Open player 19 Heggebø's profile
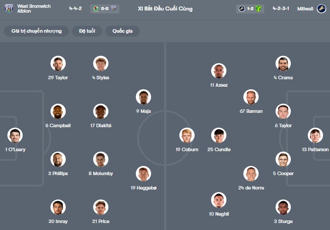This screenshot has height=230, width=330. coord(143,174)
